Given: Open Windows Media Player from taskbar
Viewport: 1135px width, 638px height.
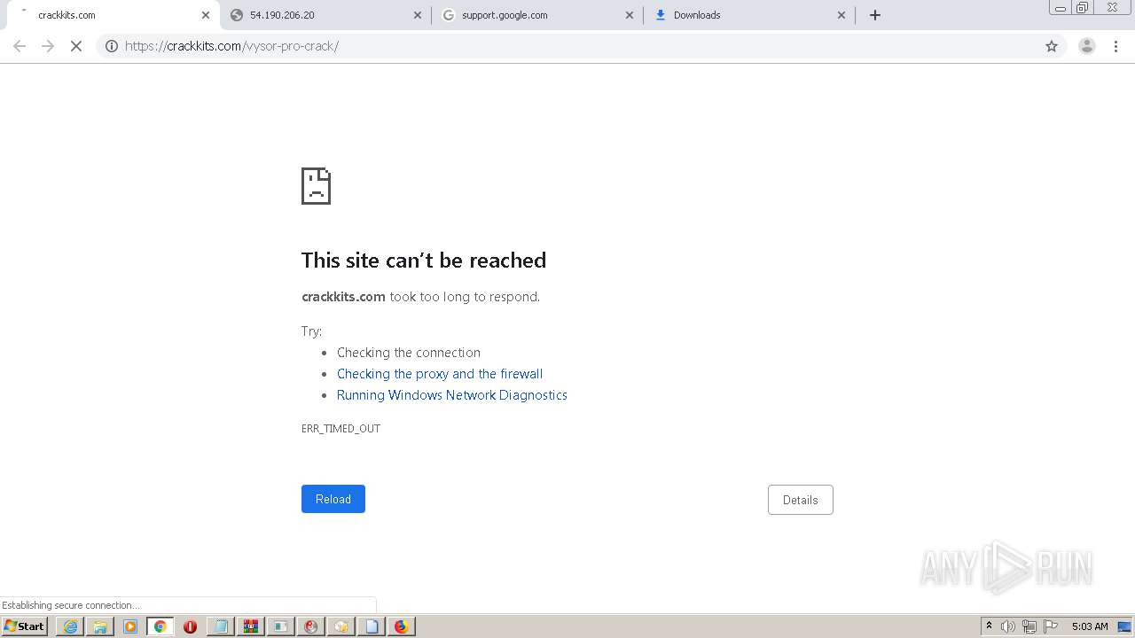Looking at the screenshot, I should pyautogui.click(x=130, y=626).
